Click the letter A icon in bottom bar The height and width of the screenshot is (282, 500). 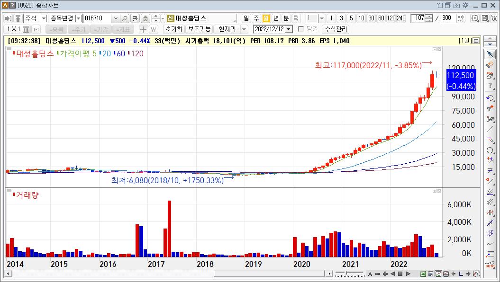[370, 274]
